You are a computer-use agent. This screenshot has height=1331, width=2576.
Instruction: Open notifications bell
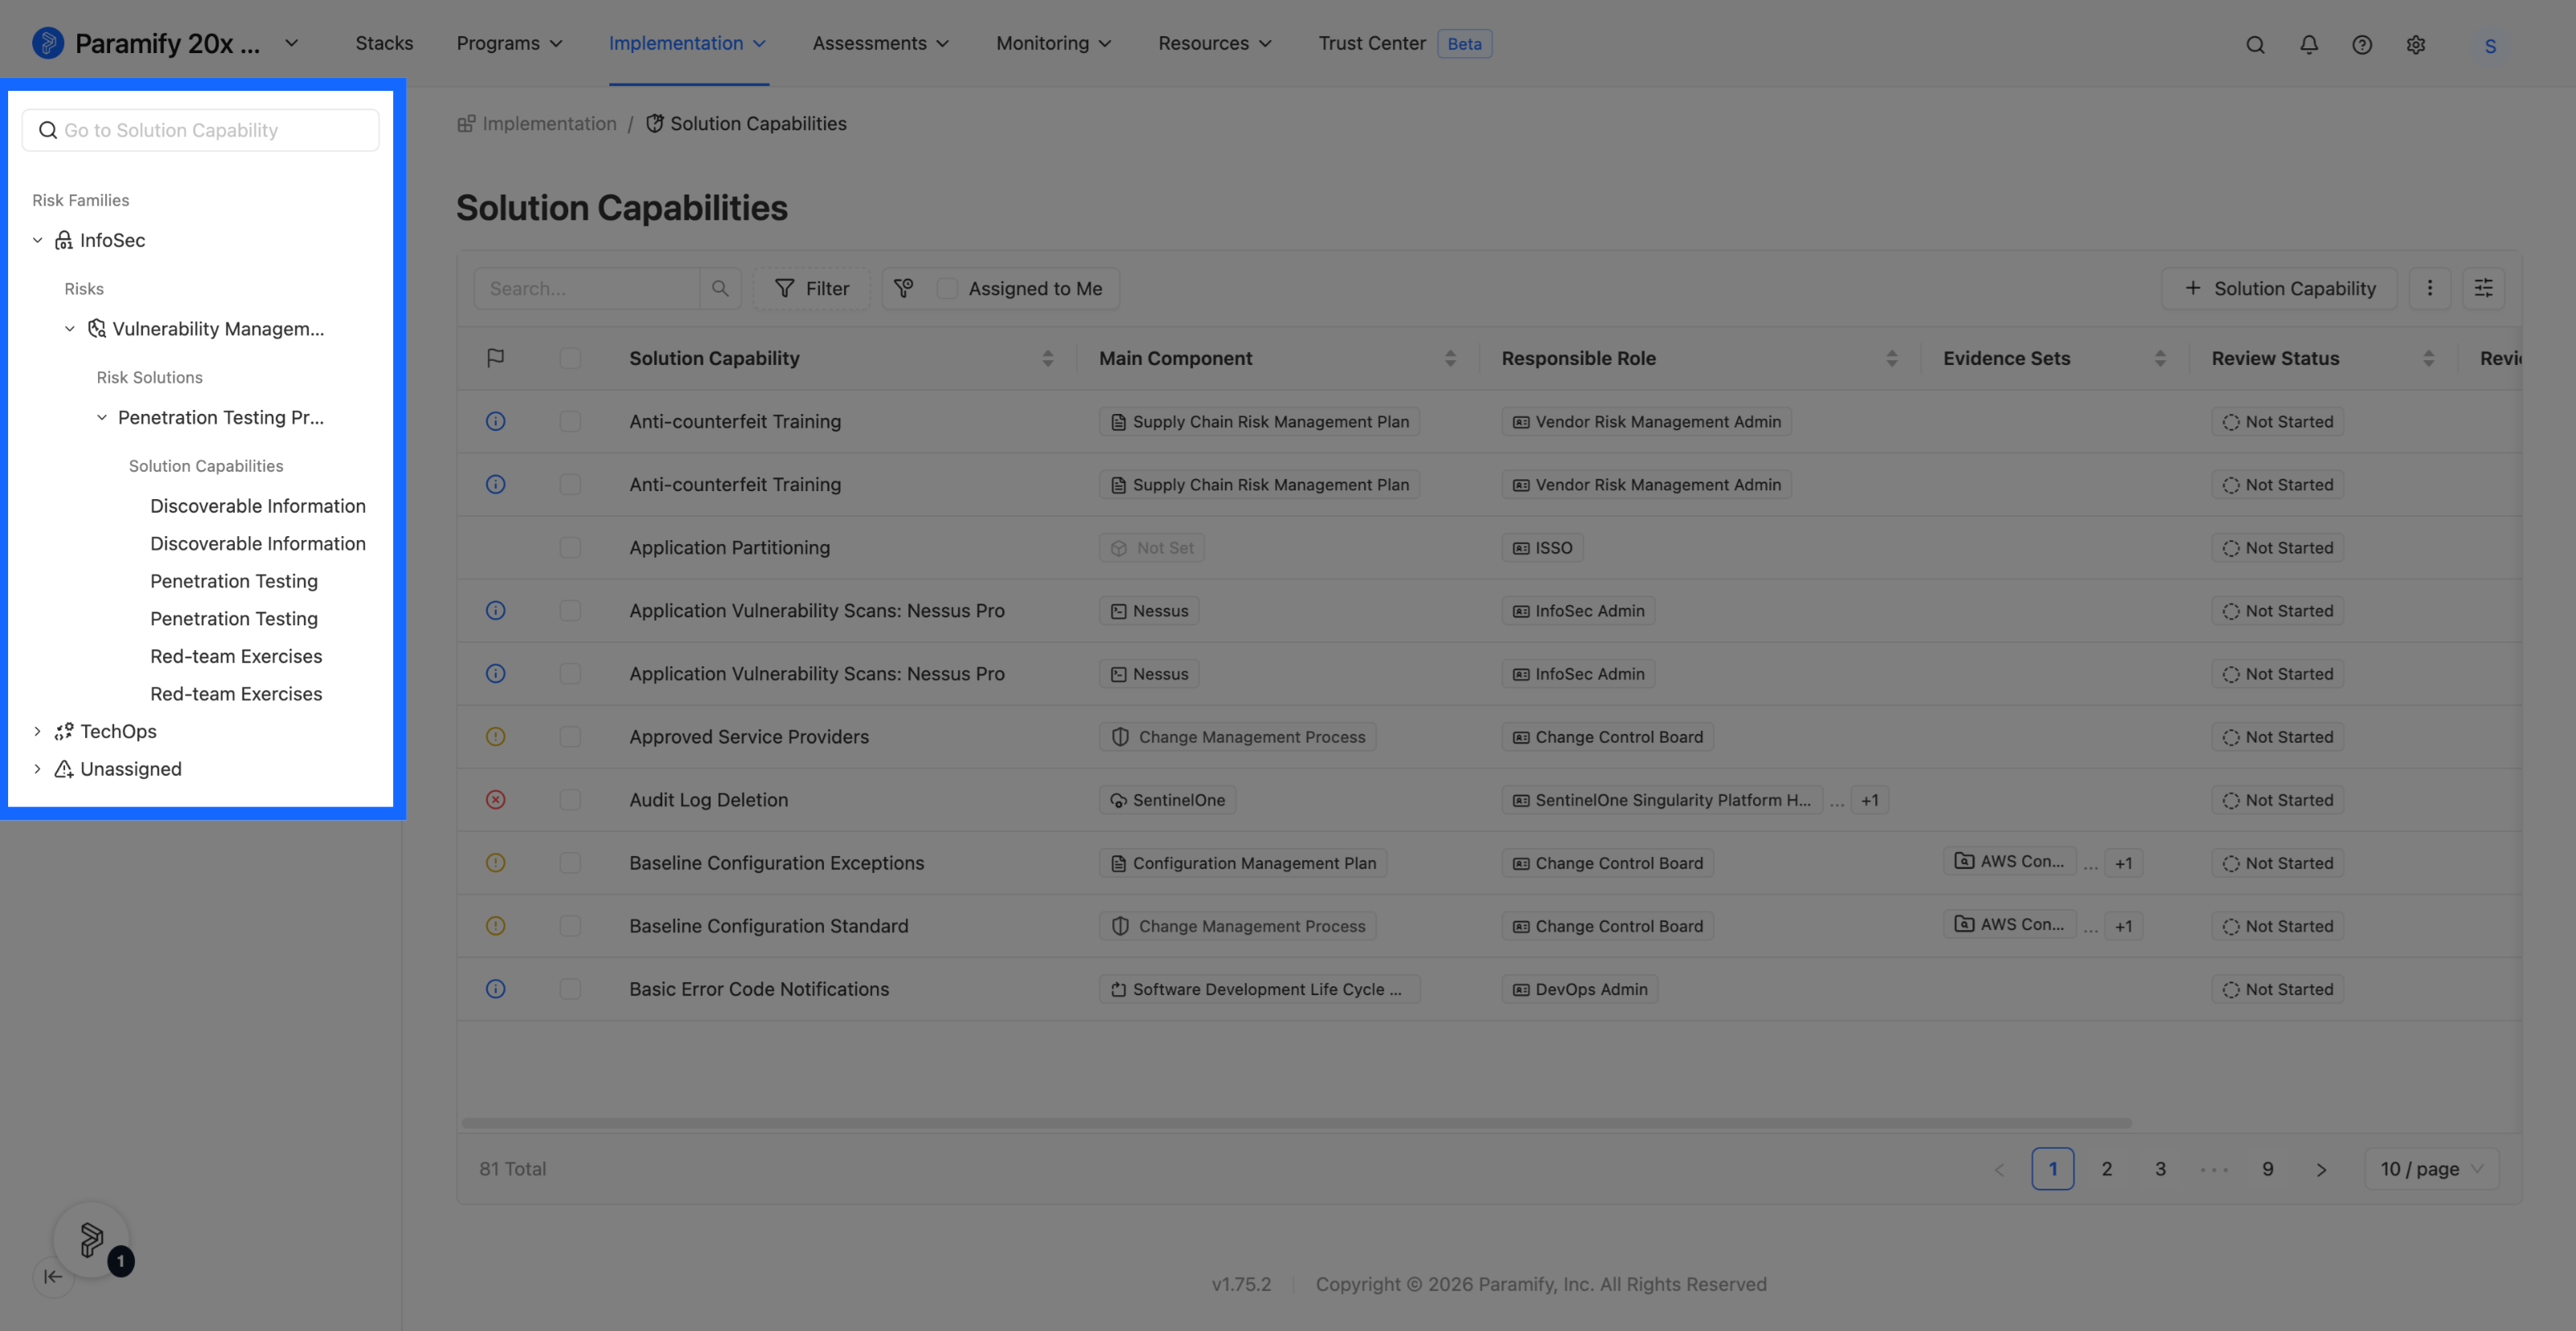[x=2309, y=44]
